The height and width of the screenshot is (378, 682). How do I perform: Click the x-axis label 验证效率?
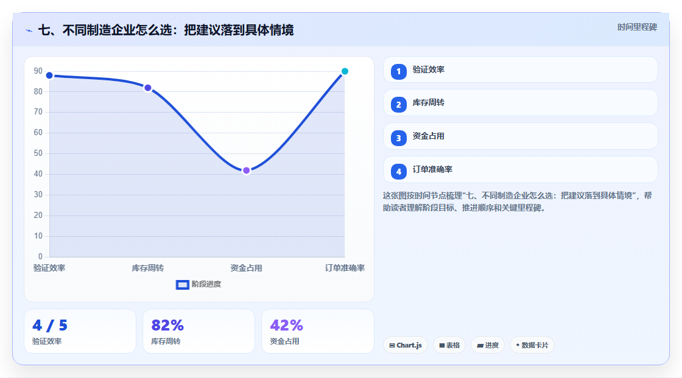[49, 268]
